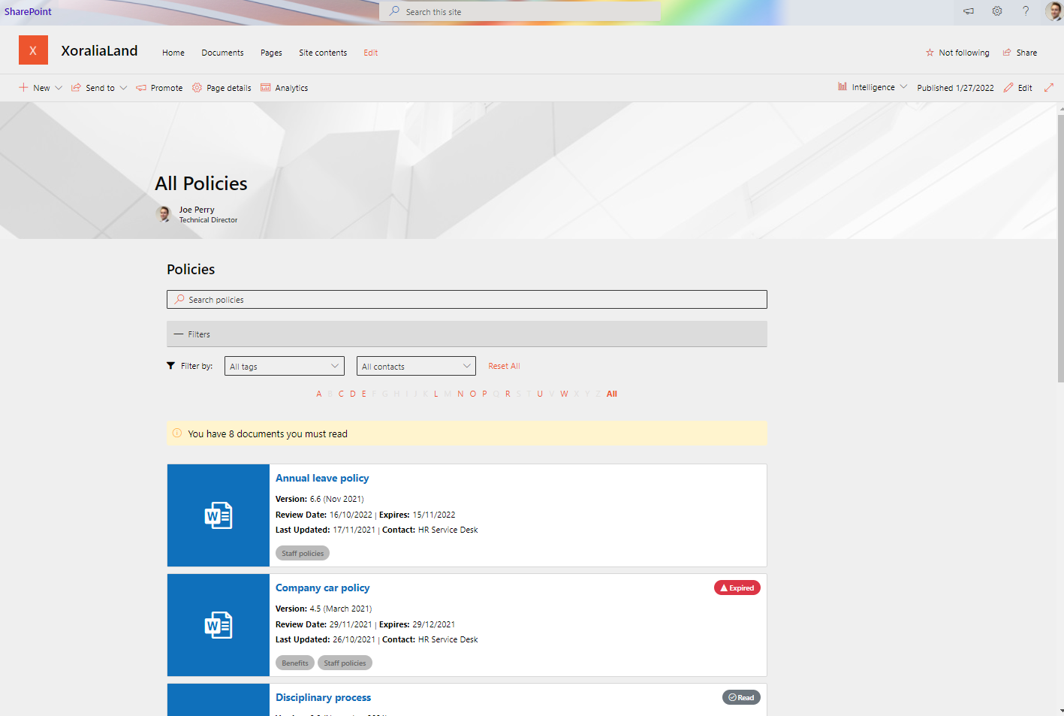Click the Joe Perry author name
The image size is (1064, 716).
pyautogui.click(x=197, y=210)
